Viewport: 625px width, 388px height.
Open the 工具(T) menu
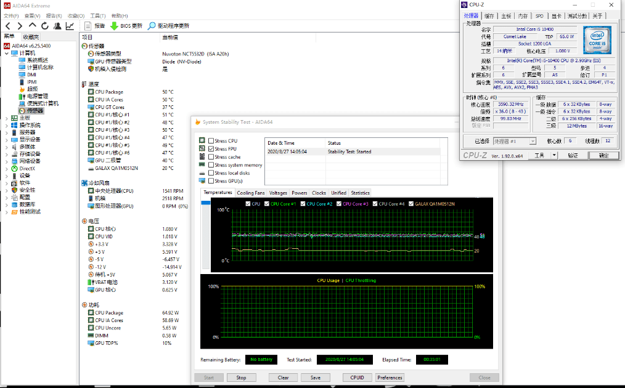[97, 16]
